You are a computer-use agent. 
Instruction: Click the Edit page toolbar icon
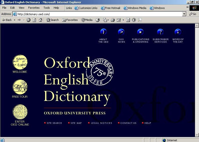coord(119,20)
